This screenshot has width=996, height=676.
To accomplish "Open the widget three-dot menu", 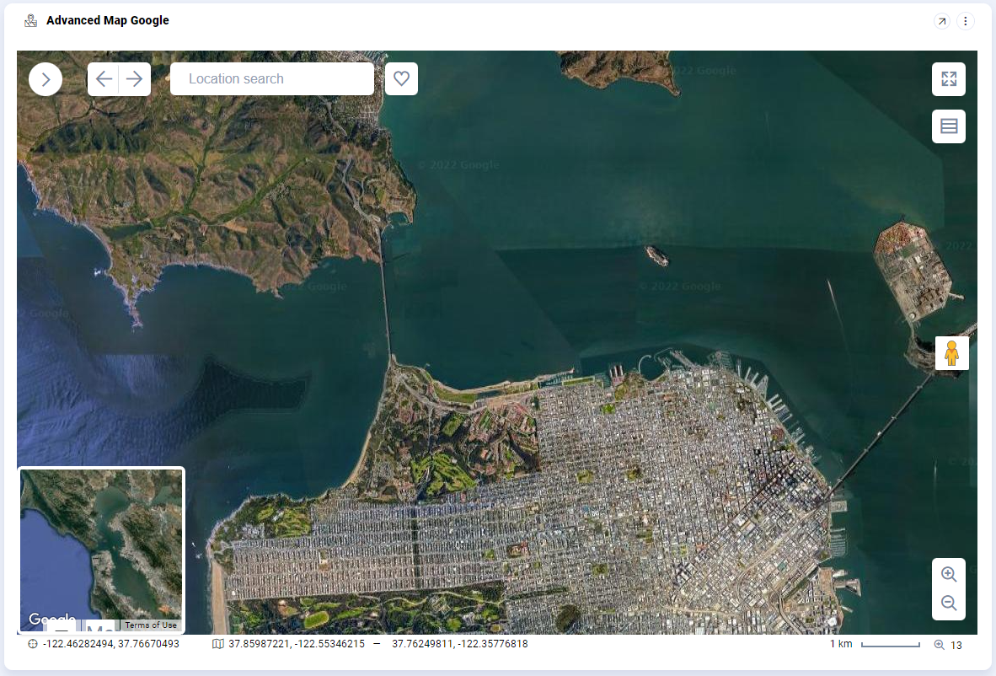I will click(965, 21).
